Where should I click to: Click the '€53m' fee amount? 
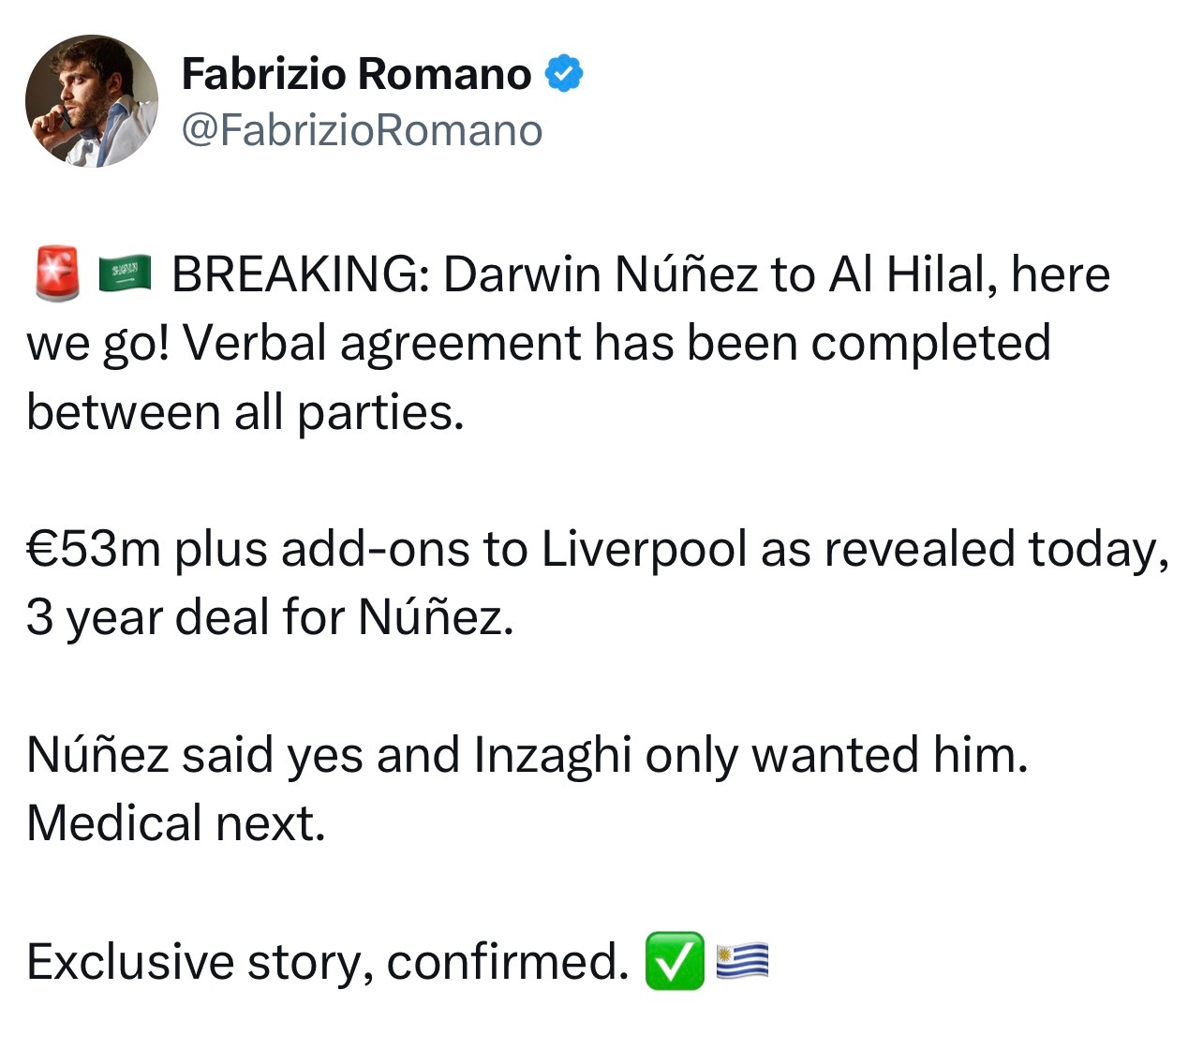tap(94, 549)
